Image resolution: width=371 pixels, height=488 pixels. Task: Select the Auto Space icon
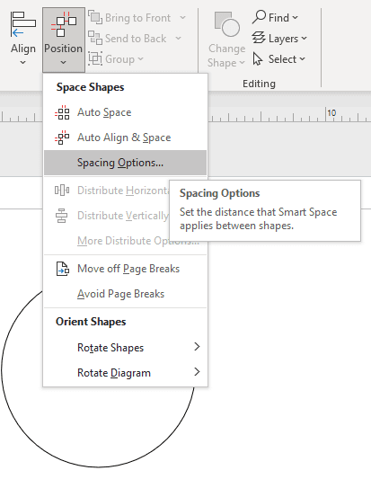tap(62, 112)
